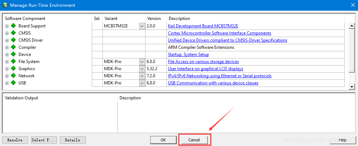Click the Select P... button
Viewport: 358px width, 146px height.
pos(44,140)
